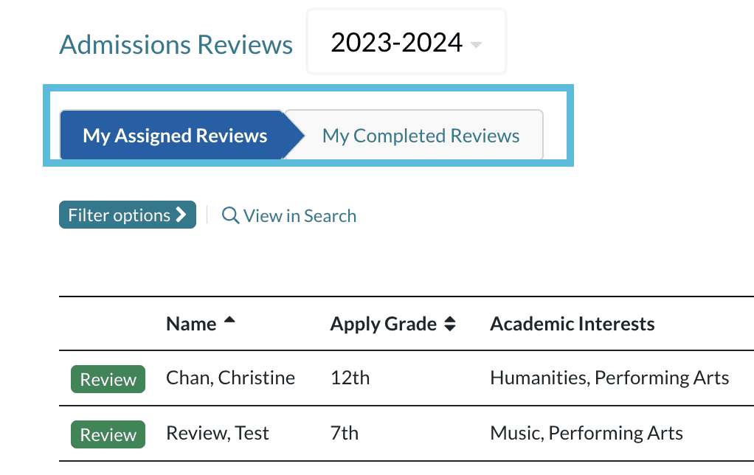The width and height of the screenshot is (754, 475).
Task: Select the Chan, Christine name cell
Action: tap(230, 378)
